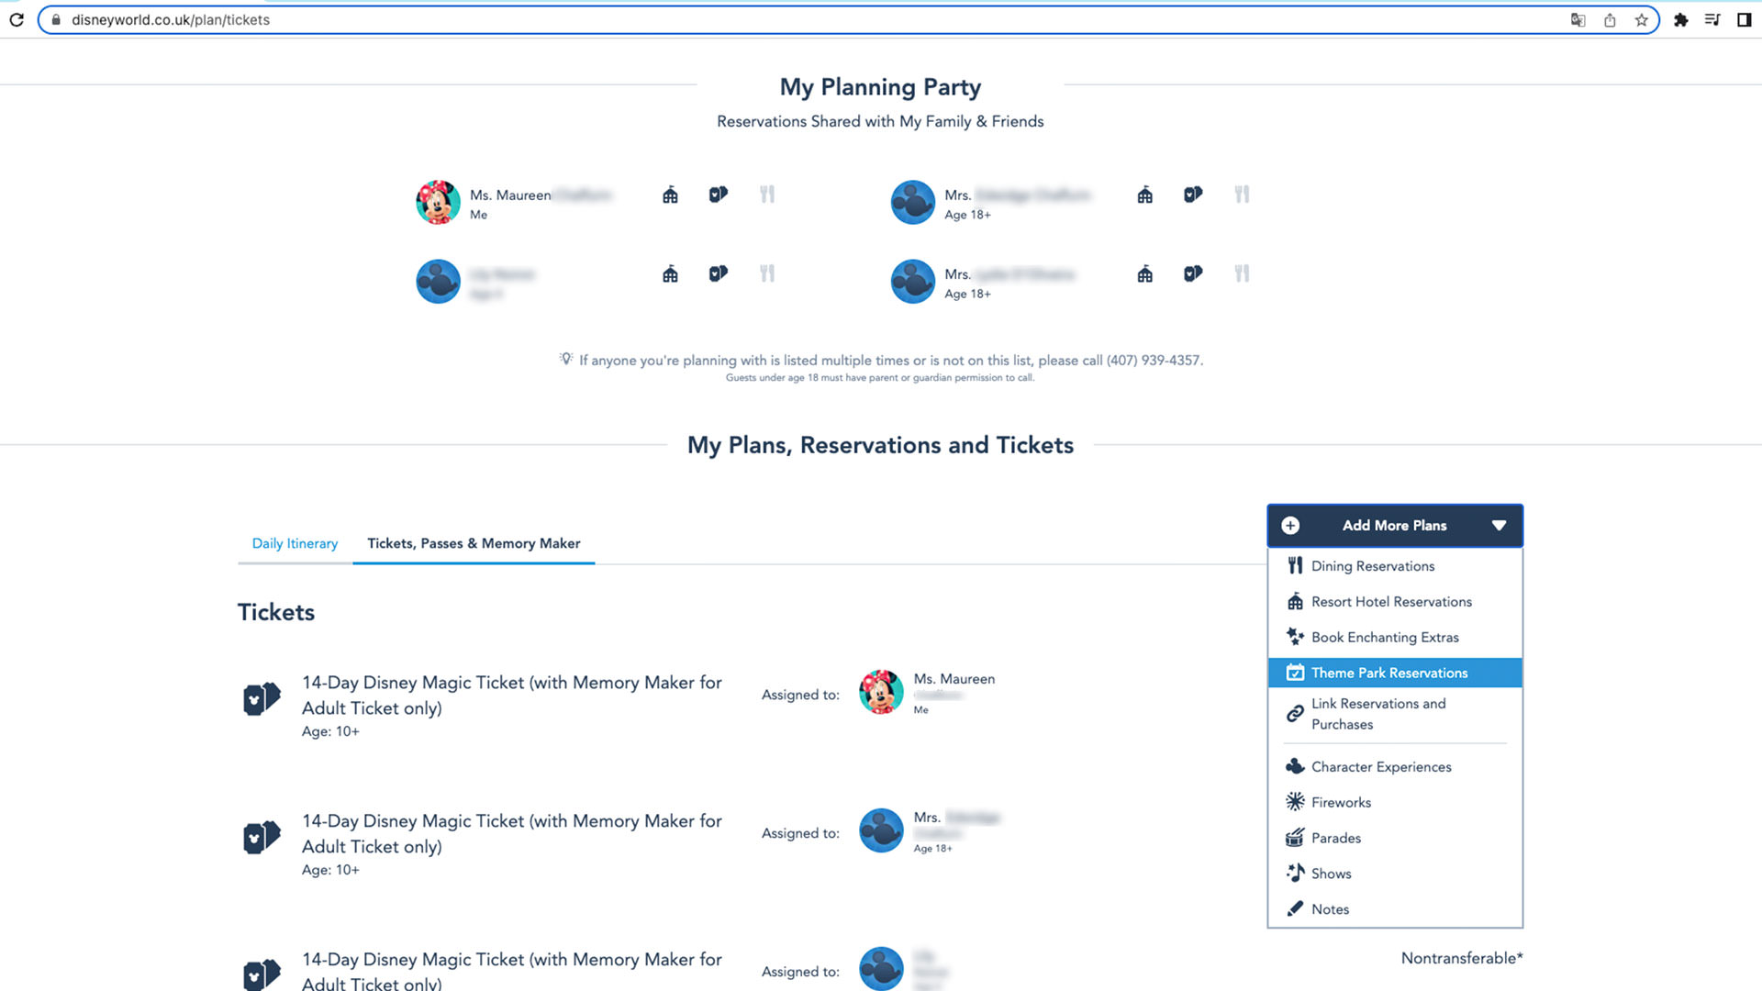The width and height of the screenshot is (1762, 991).
Task: Click the ticket icon beside the Mrs. Age 18+ ticket
Action: [262, 837]
